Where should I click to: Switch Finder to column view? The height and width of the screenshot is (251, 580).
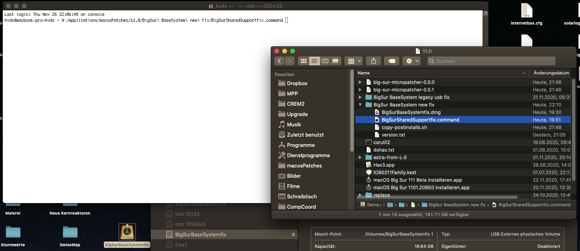[325, 61]
